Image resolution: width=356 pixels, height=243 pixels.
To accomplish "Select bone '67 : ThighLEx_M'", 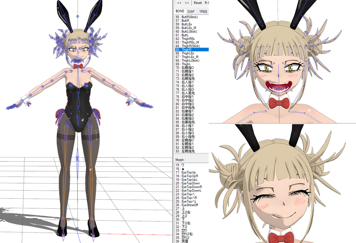I will point(192,57).
